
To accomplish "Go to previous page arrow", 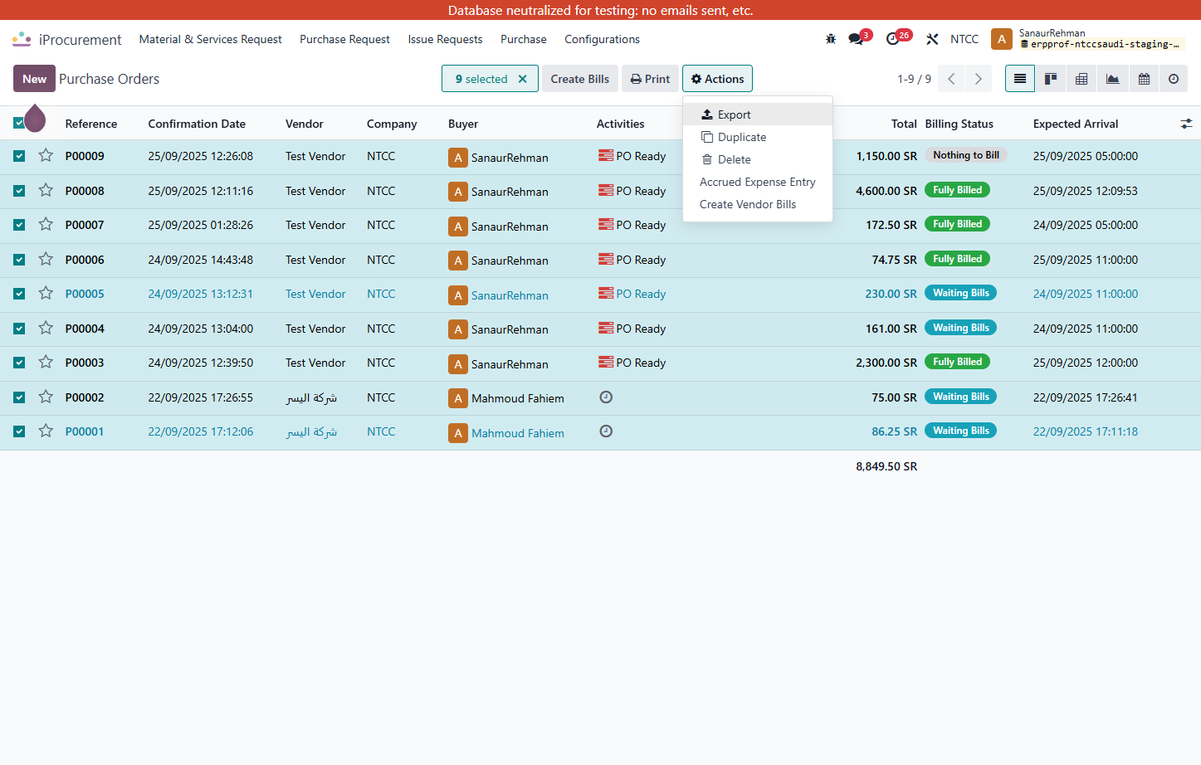I will [951, 79].
